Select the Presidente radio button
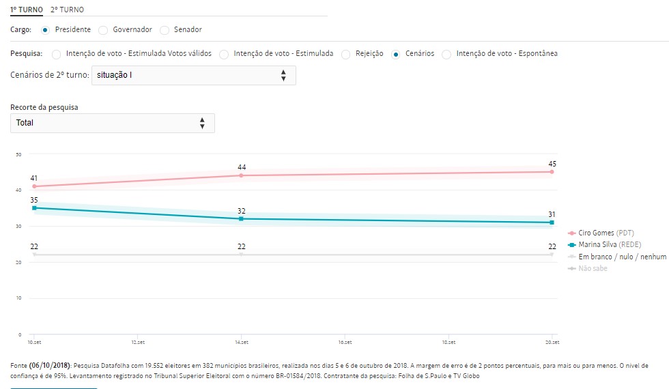This screenshot has width=669, height=389. (x=46, y=30)
